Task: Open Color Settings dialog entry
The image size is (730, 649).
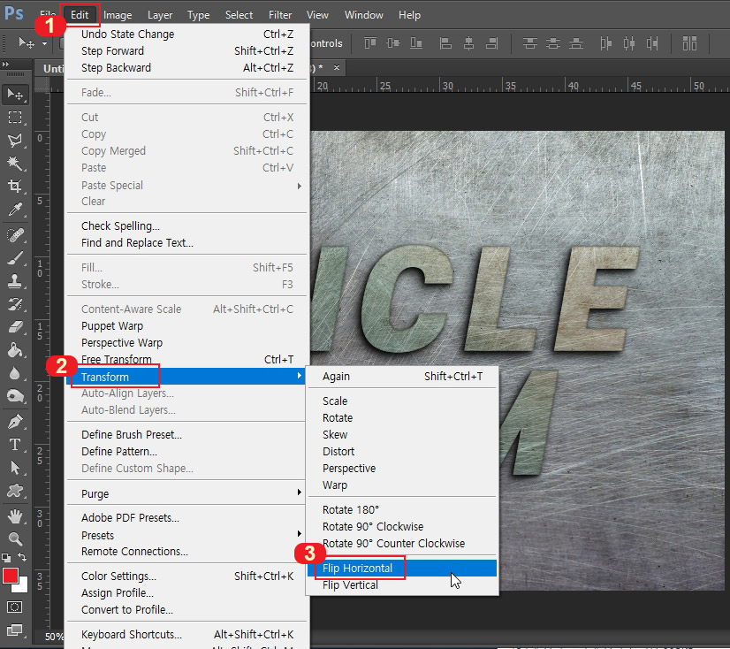Action: (x=186, y=576)
